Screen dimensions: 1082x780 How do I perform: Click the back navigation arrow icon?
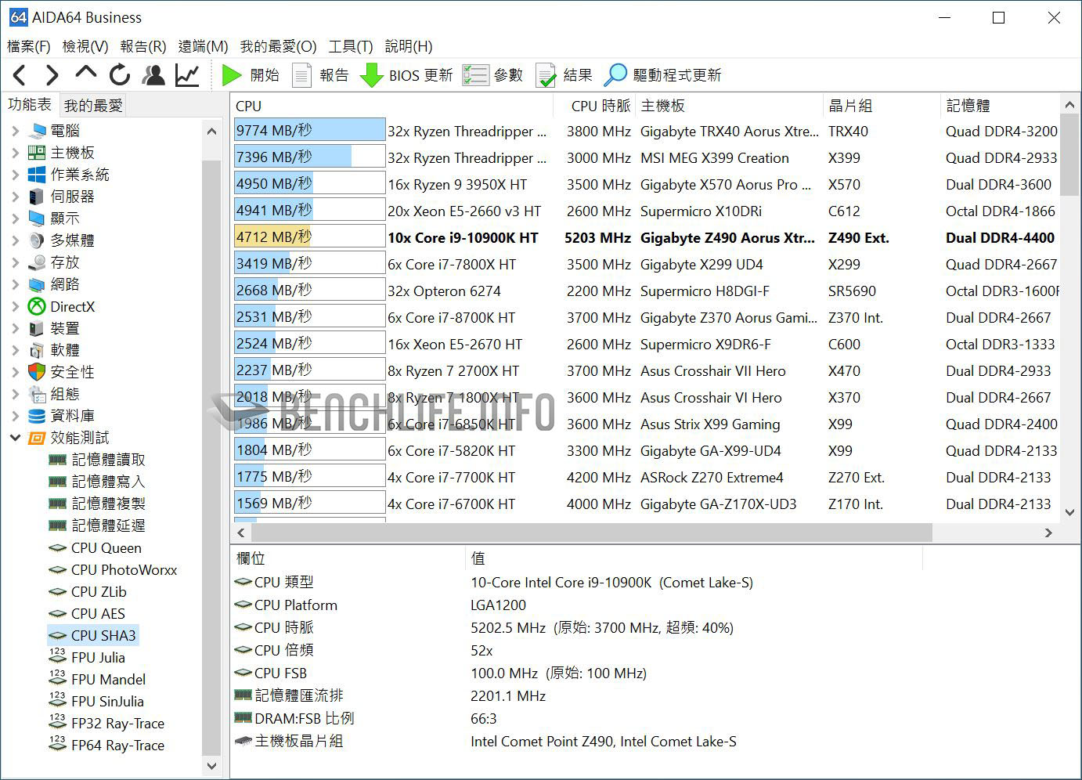(20, 75)
